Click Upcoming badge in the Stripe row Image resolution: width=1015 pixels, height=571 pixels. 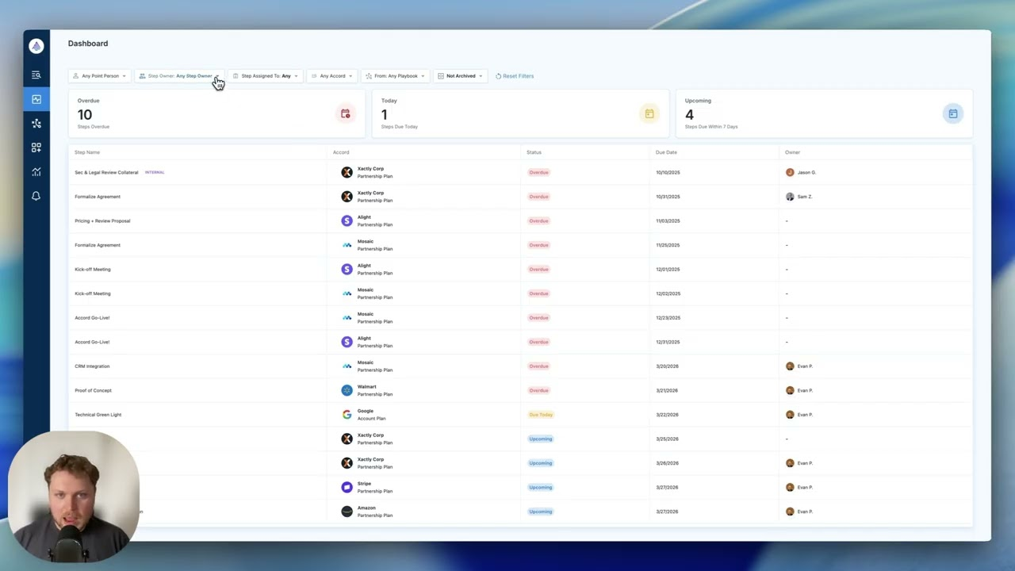[540, 487]
